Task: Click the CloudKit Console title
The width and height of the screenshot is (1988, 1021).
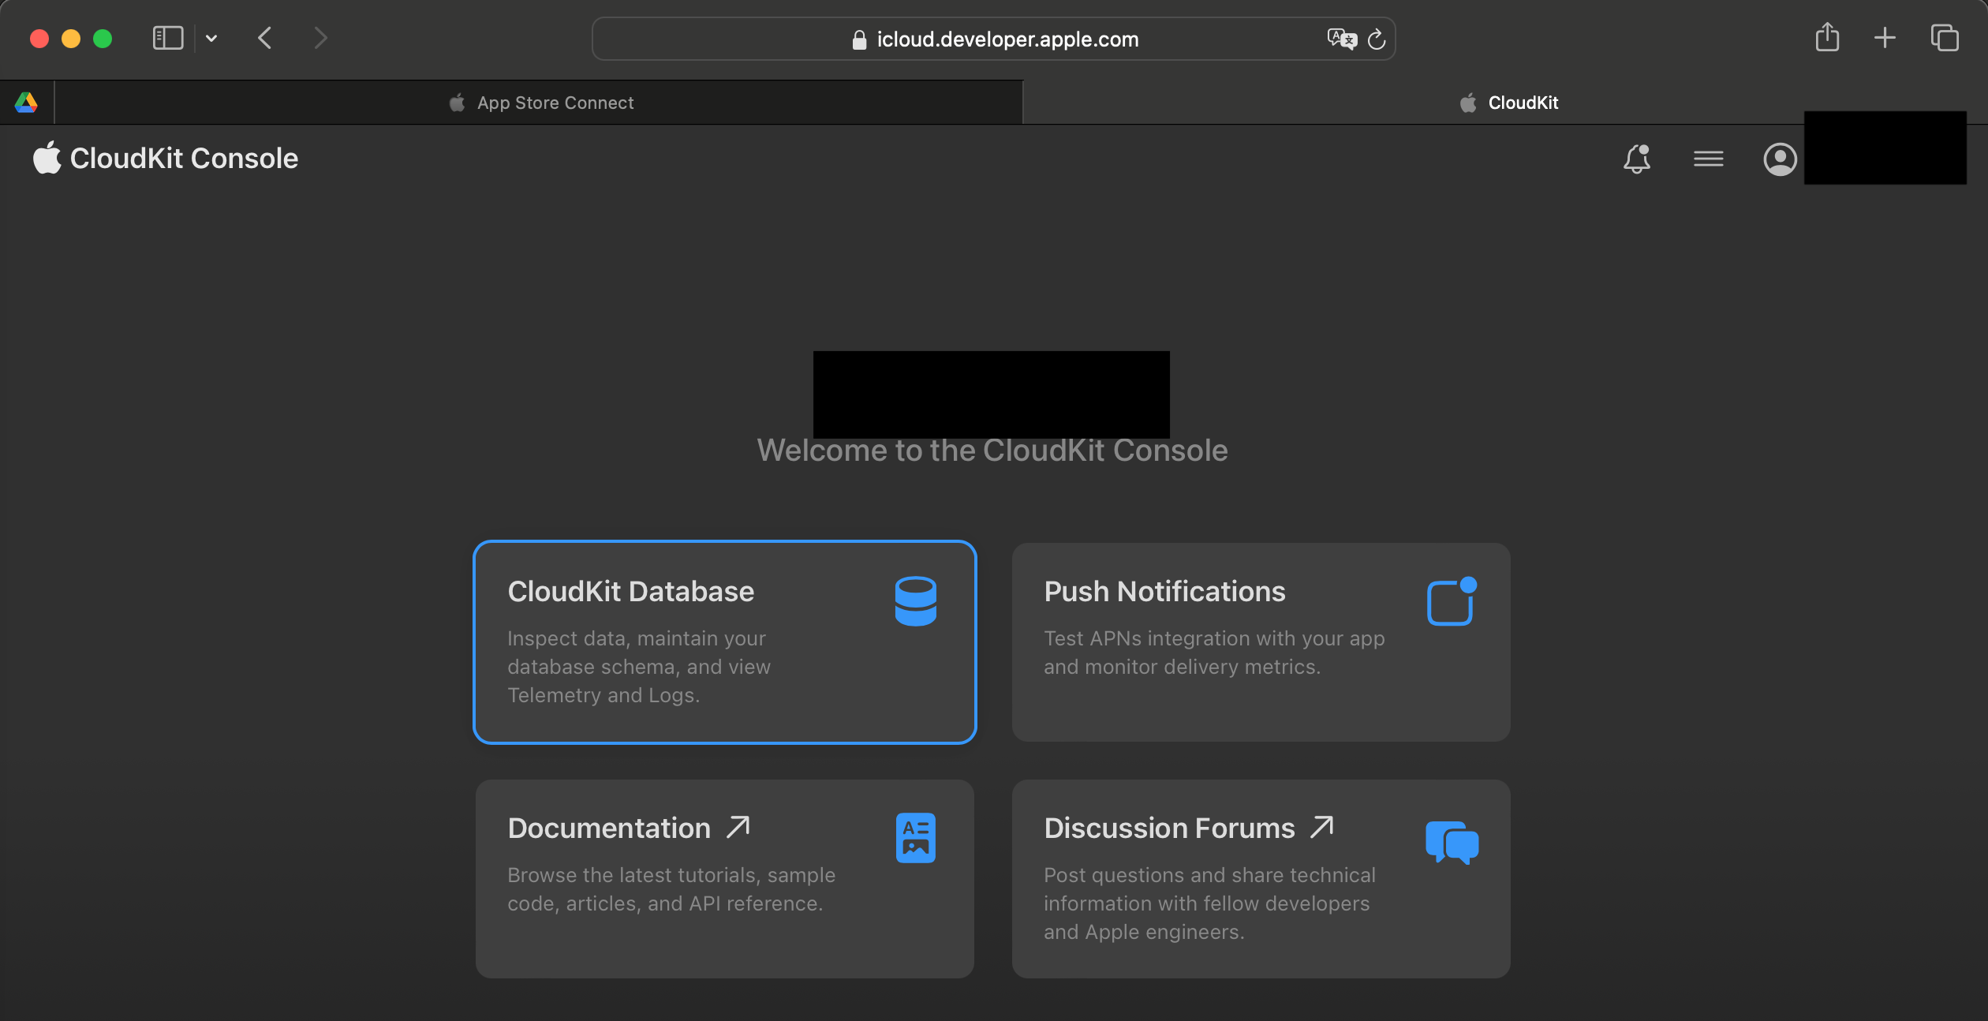Action: pos(184,159)
